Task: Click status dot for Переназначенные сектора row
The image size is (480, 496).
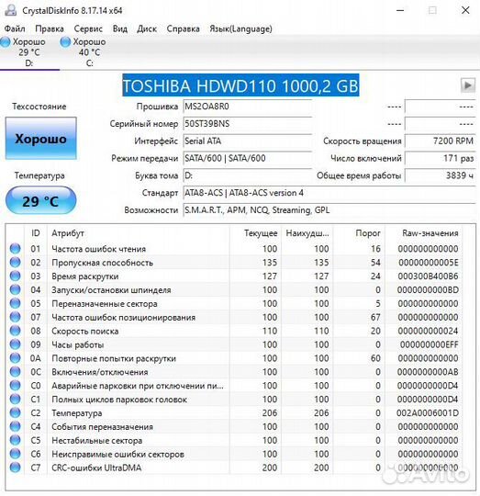Action: (x=15, y=303)
